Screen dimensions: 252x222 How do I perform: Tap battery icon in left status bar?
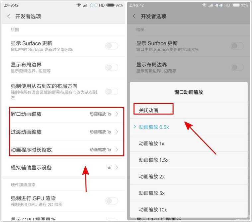pyautogui.click(x=111, y=5)
